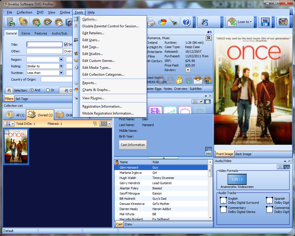Click the keys icon in collection list bar
The height and width of the screenshot is (236, 295).
(95, 124)
